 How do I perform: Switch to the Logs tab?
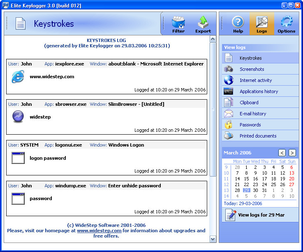tap(262, 24)
